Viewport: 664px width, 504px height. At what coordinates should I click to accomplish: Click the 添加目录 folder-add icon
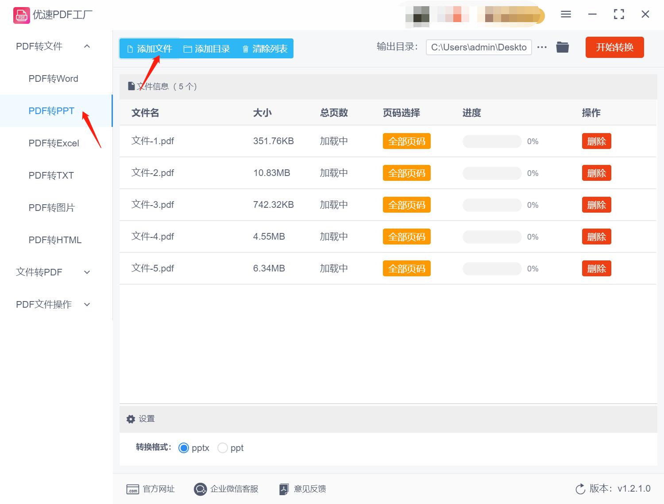point(188,49)
